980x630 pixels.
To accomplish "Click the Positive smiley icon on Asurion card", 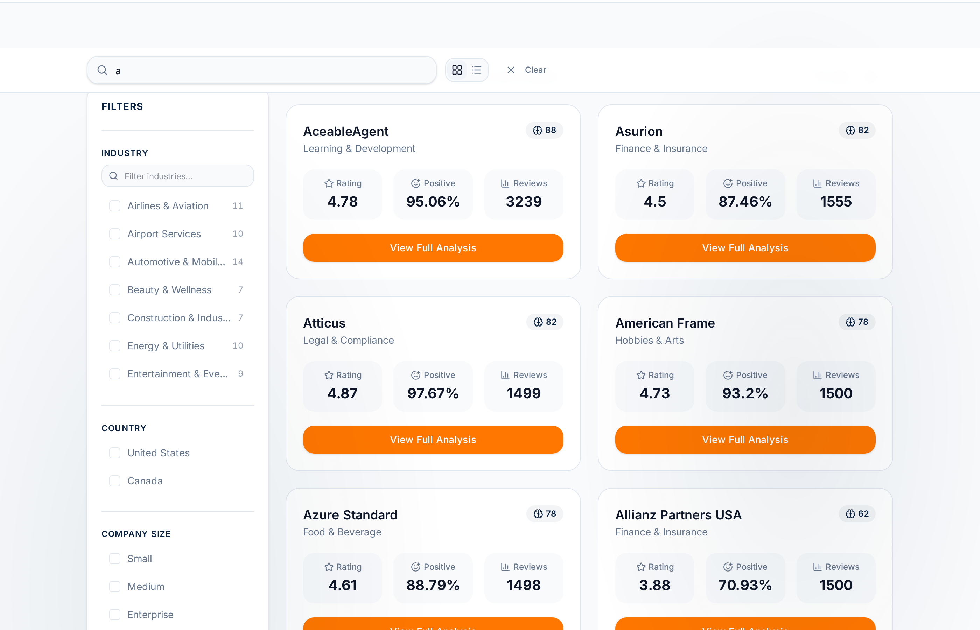I will point(728,183).
